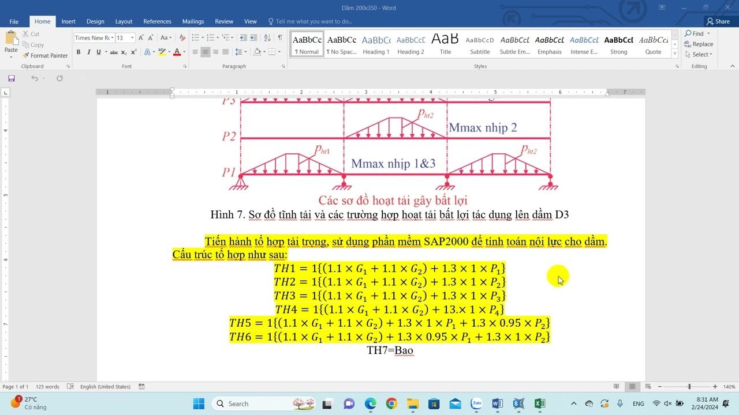
Task: Click the Increase Indent icon
Action: 254,38
